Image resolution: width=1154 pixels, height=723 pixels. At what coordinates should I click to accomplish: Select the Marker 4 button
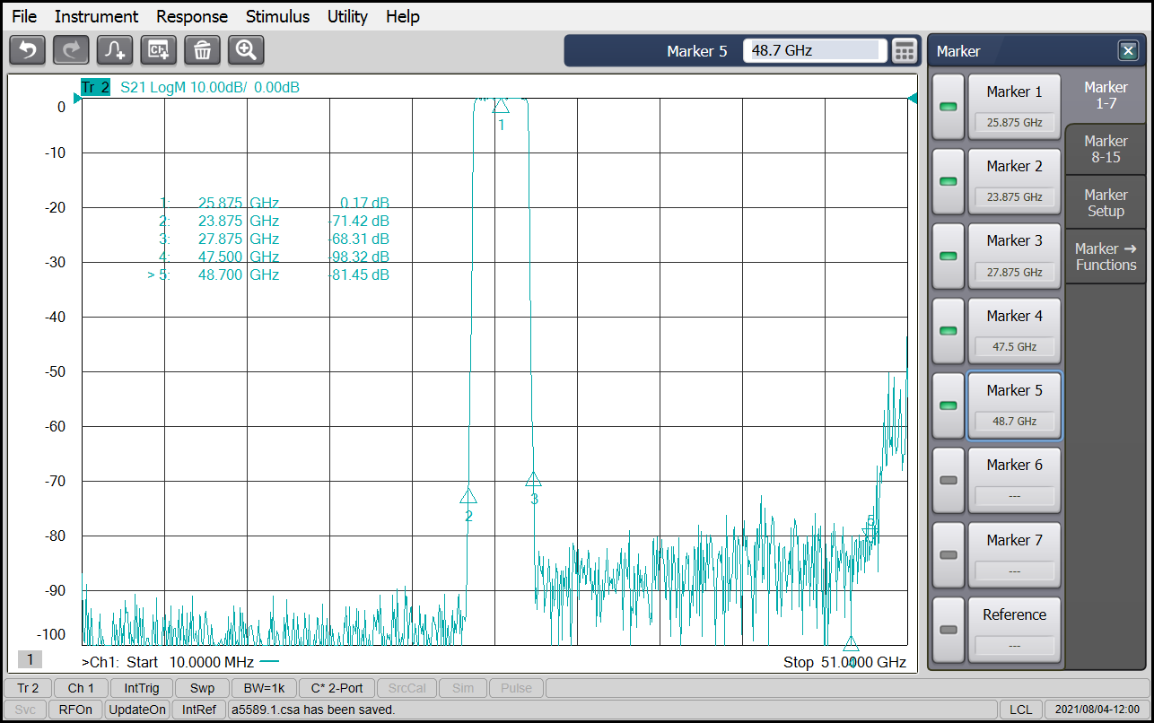[1014, 330]
